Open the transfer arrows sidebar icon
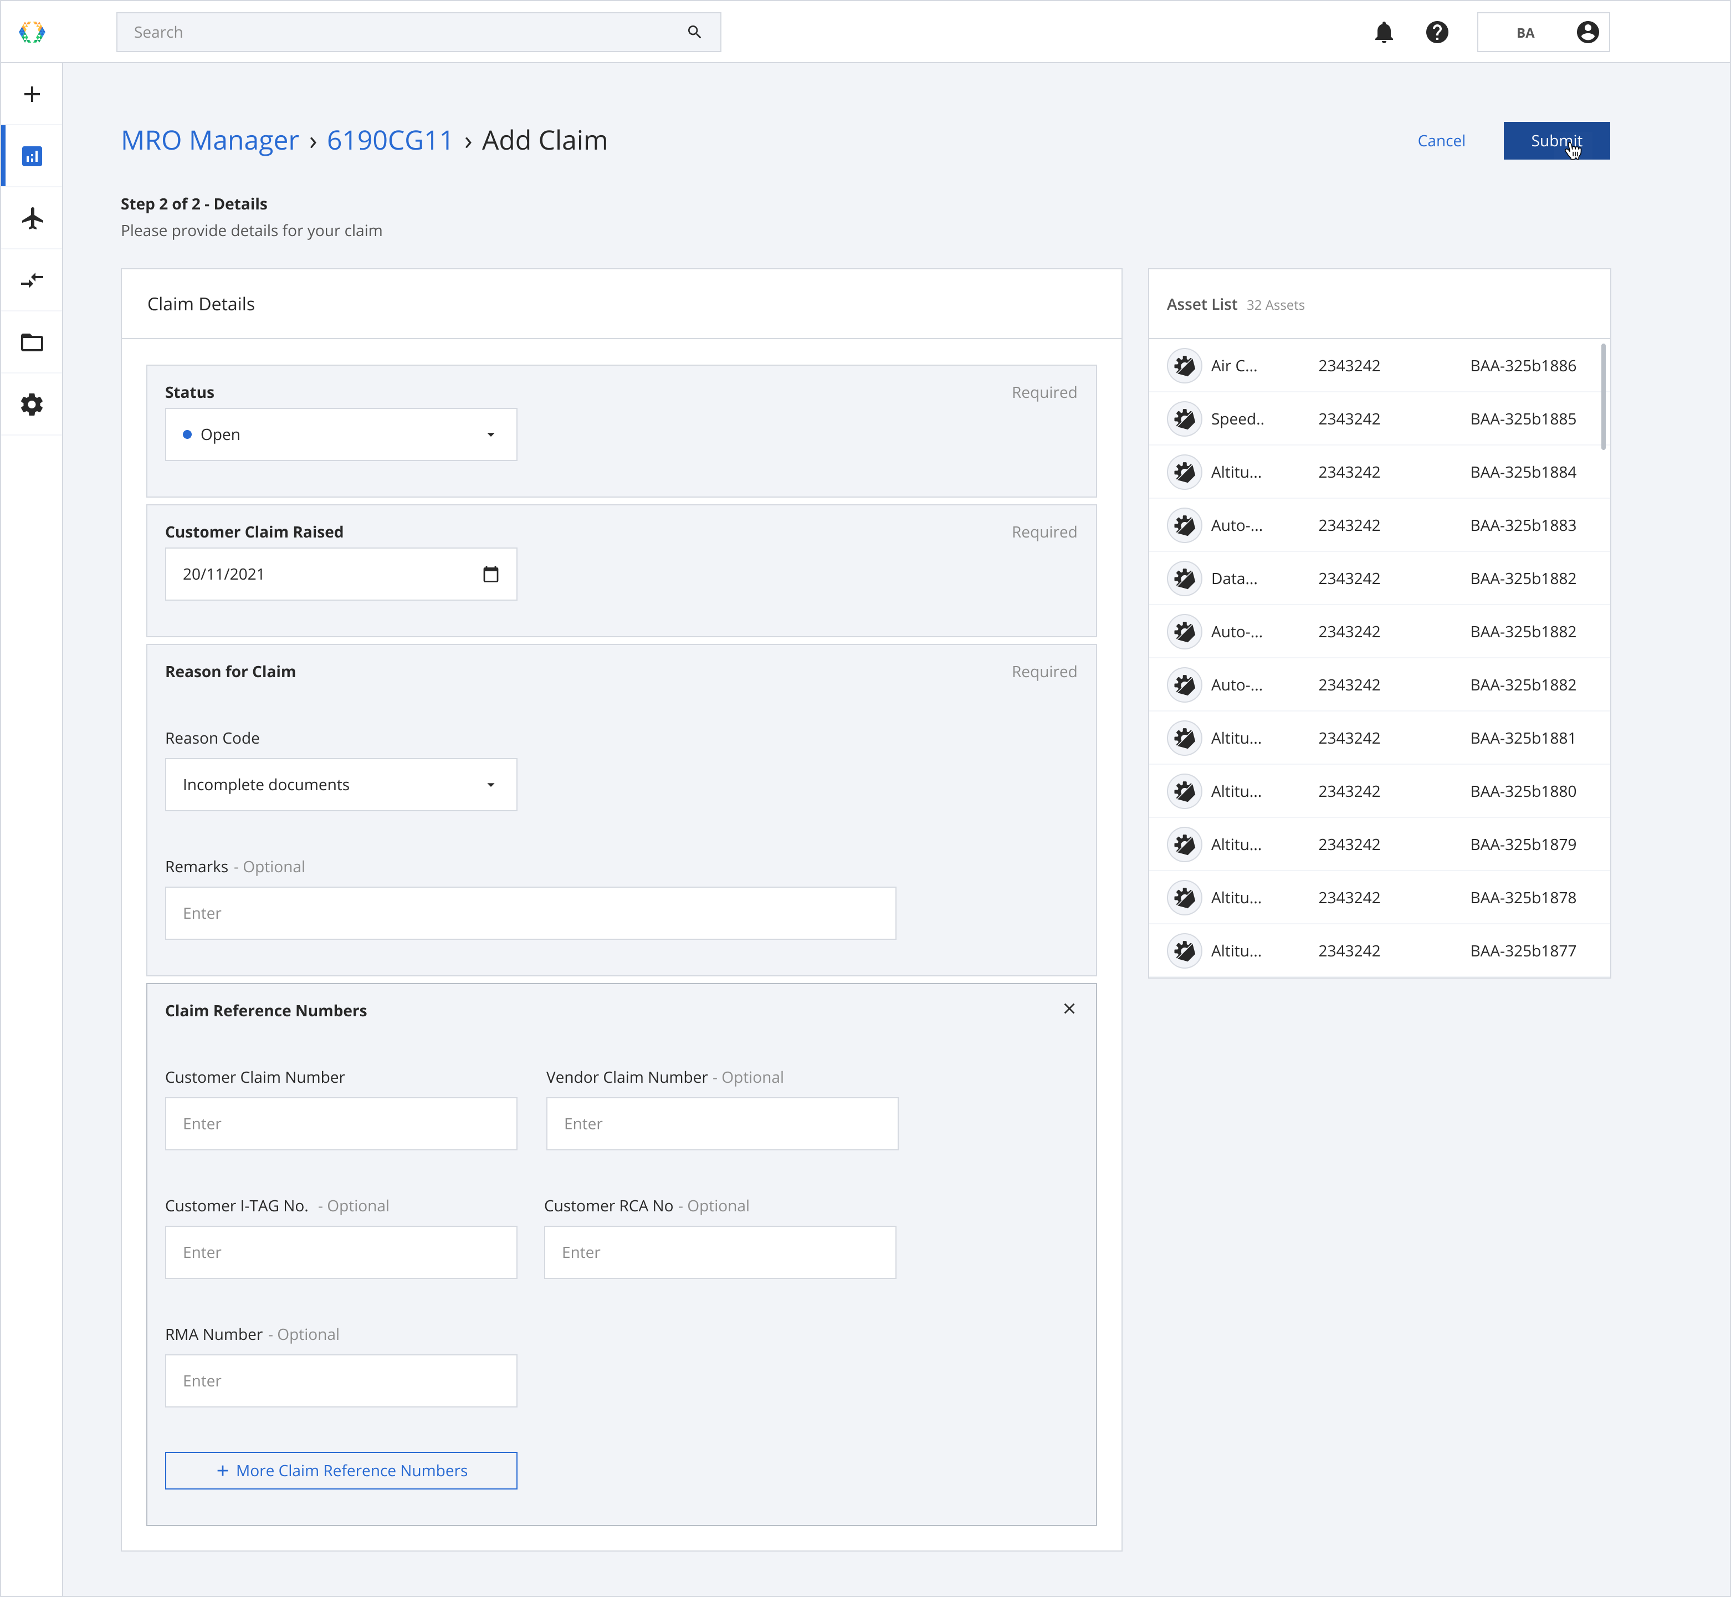This screenshot has width=1731, height=1597. [x=32, y=280]
